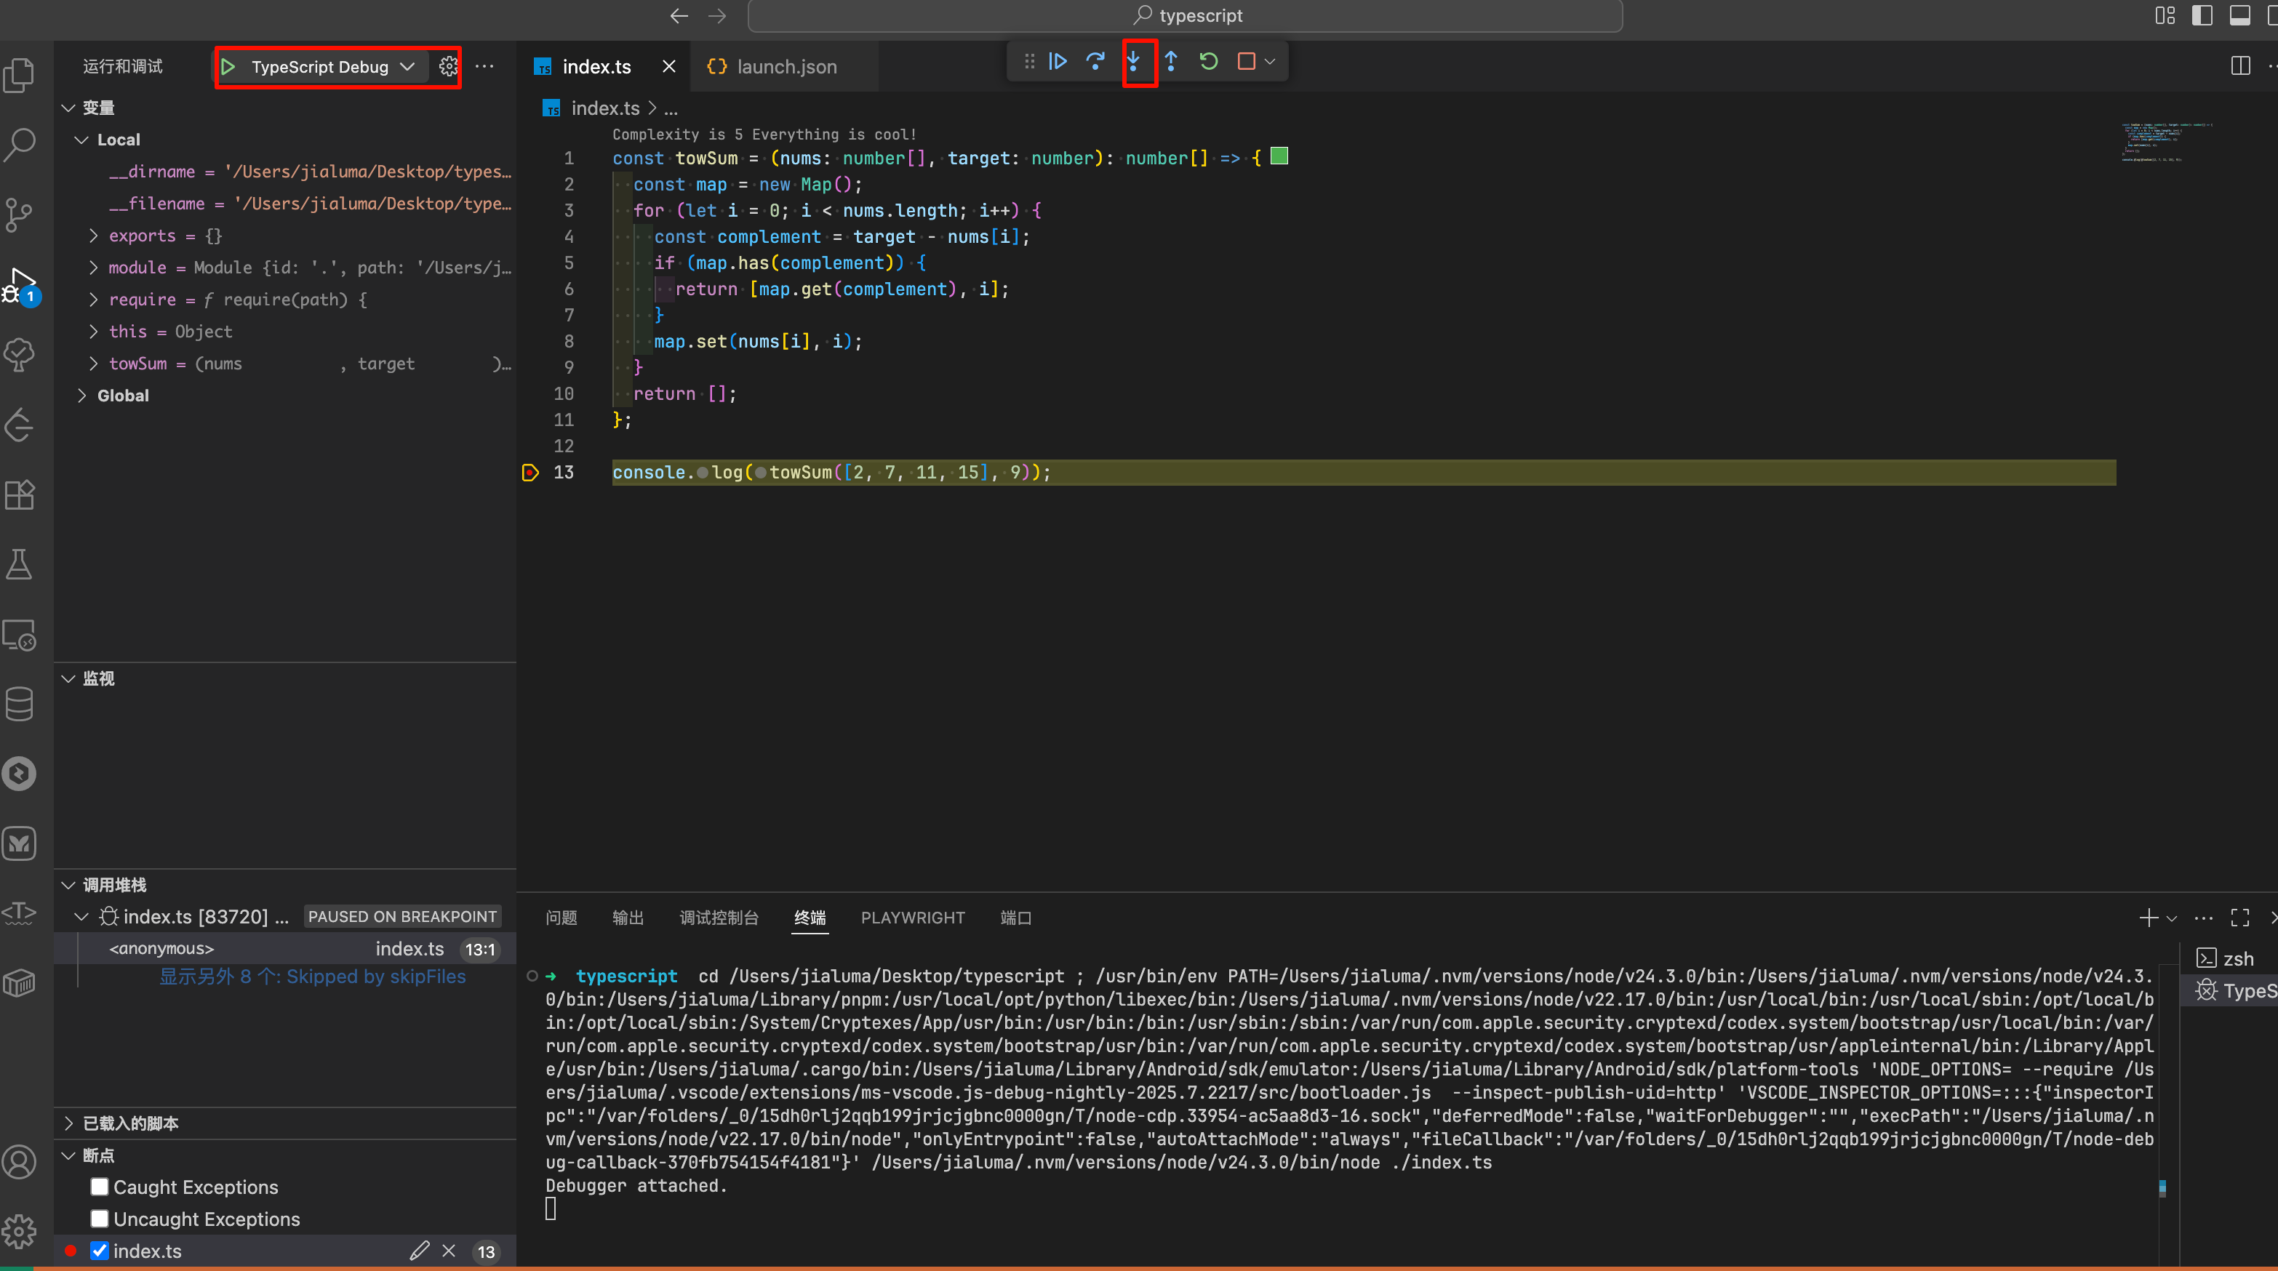
Task: Uncheck the index.ts breakpoint checkbox
Action: (x=100, y=1250)
